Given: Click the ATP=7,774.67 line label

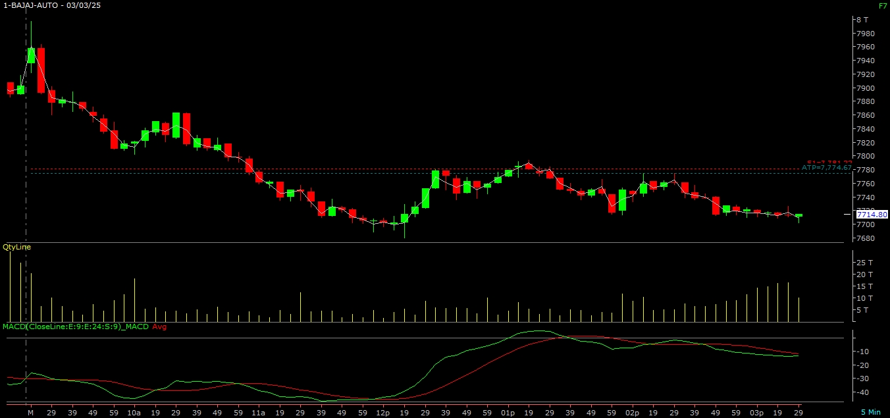Looking at the screenshot, I should click(x=827, y=169).
